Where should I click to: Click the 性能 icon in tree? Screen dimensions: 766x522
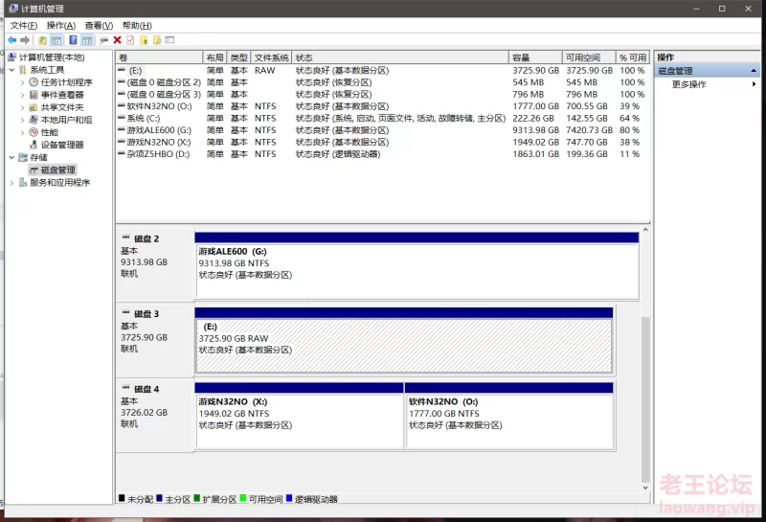pyautogui.click(x=34, y=132)
